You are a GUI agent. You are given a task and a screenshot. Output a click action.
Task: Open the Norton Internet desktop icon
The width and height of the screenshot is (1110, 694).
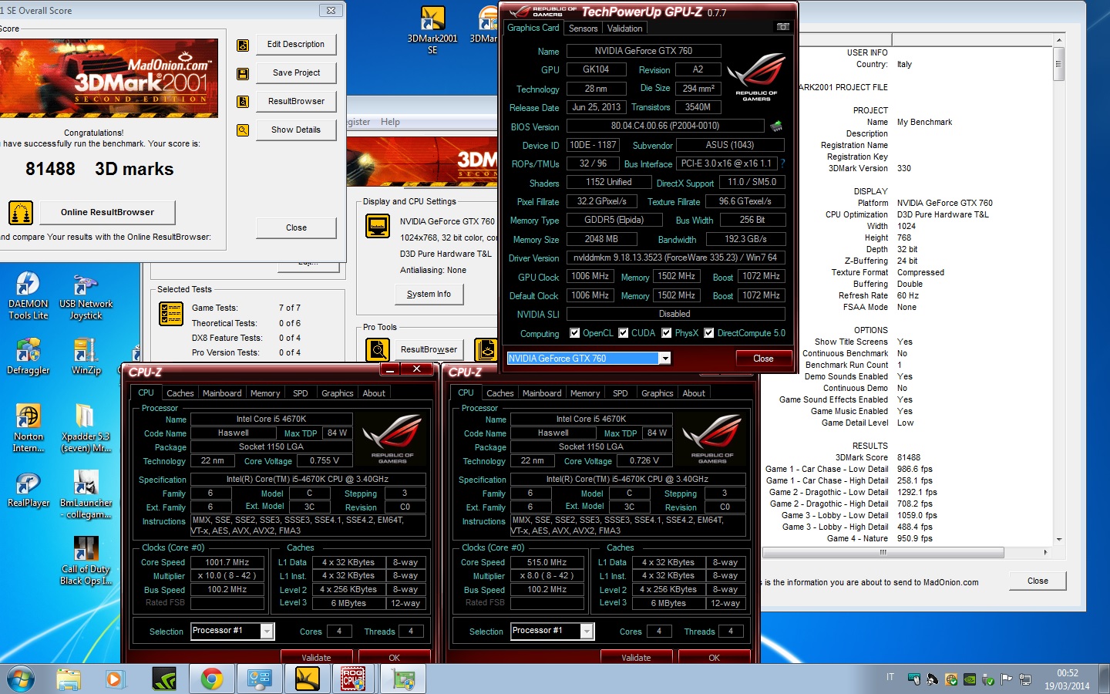pos(29,429)
